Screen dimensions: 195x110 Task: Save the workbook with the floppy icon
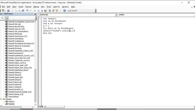point(8,11)
